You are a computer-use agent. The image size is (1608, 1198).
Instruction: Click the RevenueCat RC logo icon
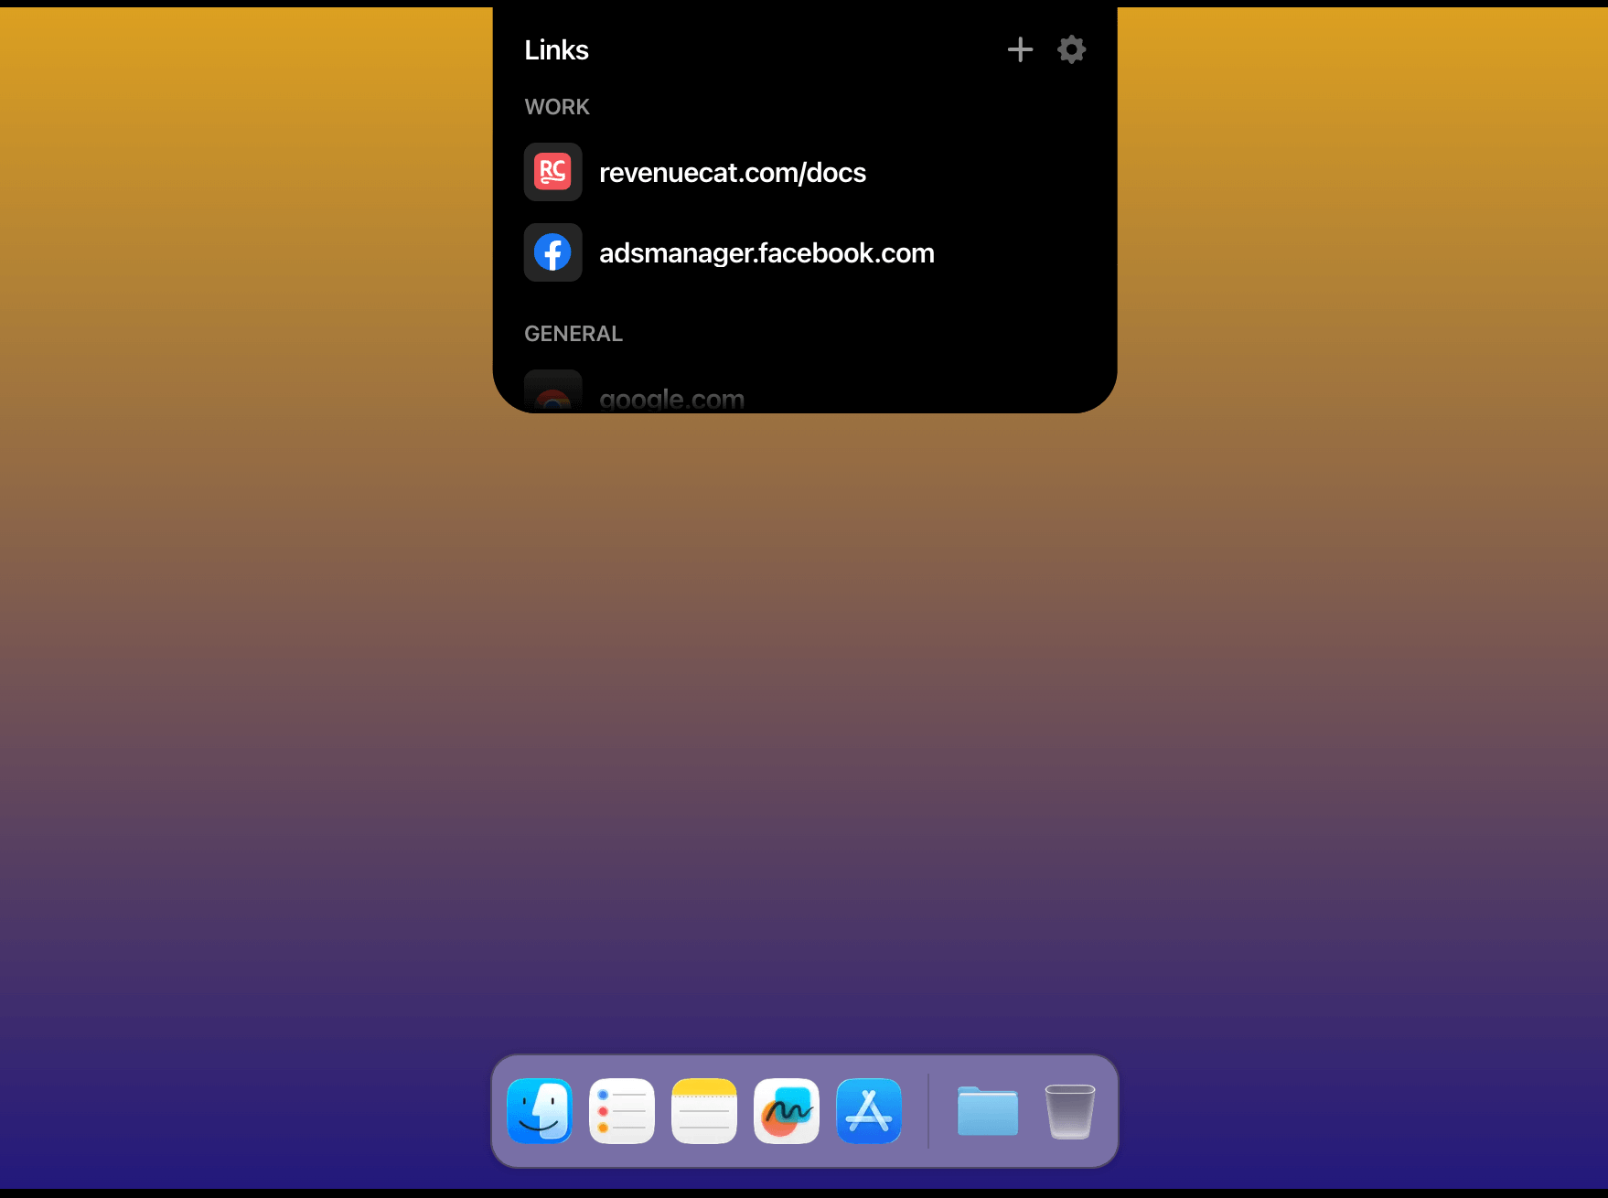click(552, 172)
